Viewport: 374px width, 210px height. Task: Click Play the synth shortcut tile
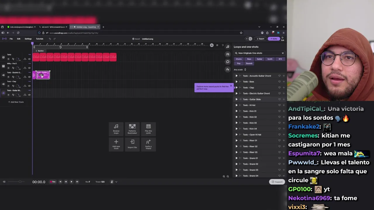(x=148, y=129)
